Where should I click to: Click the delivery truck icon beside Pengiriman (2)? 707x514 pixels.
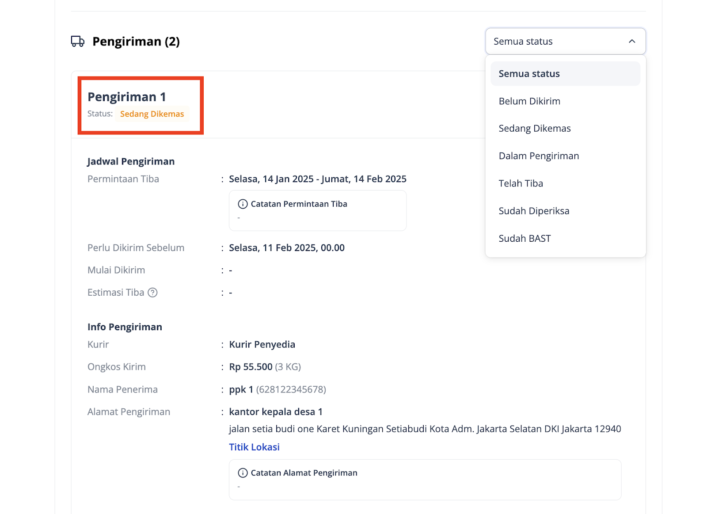(78, 42)
